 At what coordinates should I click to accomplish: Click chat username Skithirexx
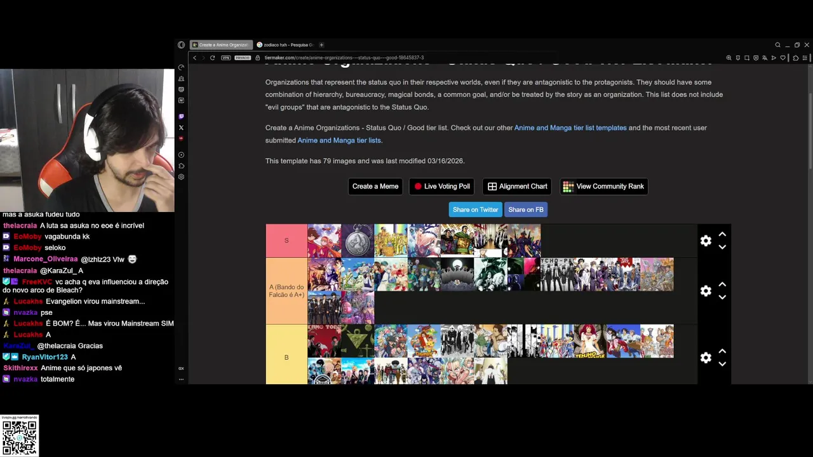click(x=20, y=368)
